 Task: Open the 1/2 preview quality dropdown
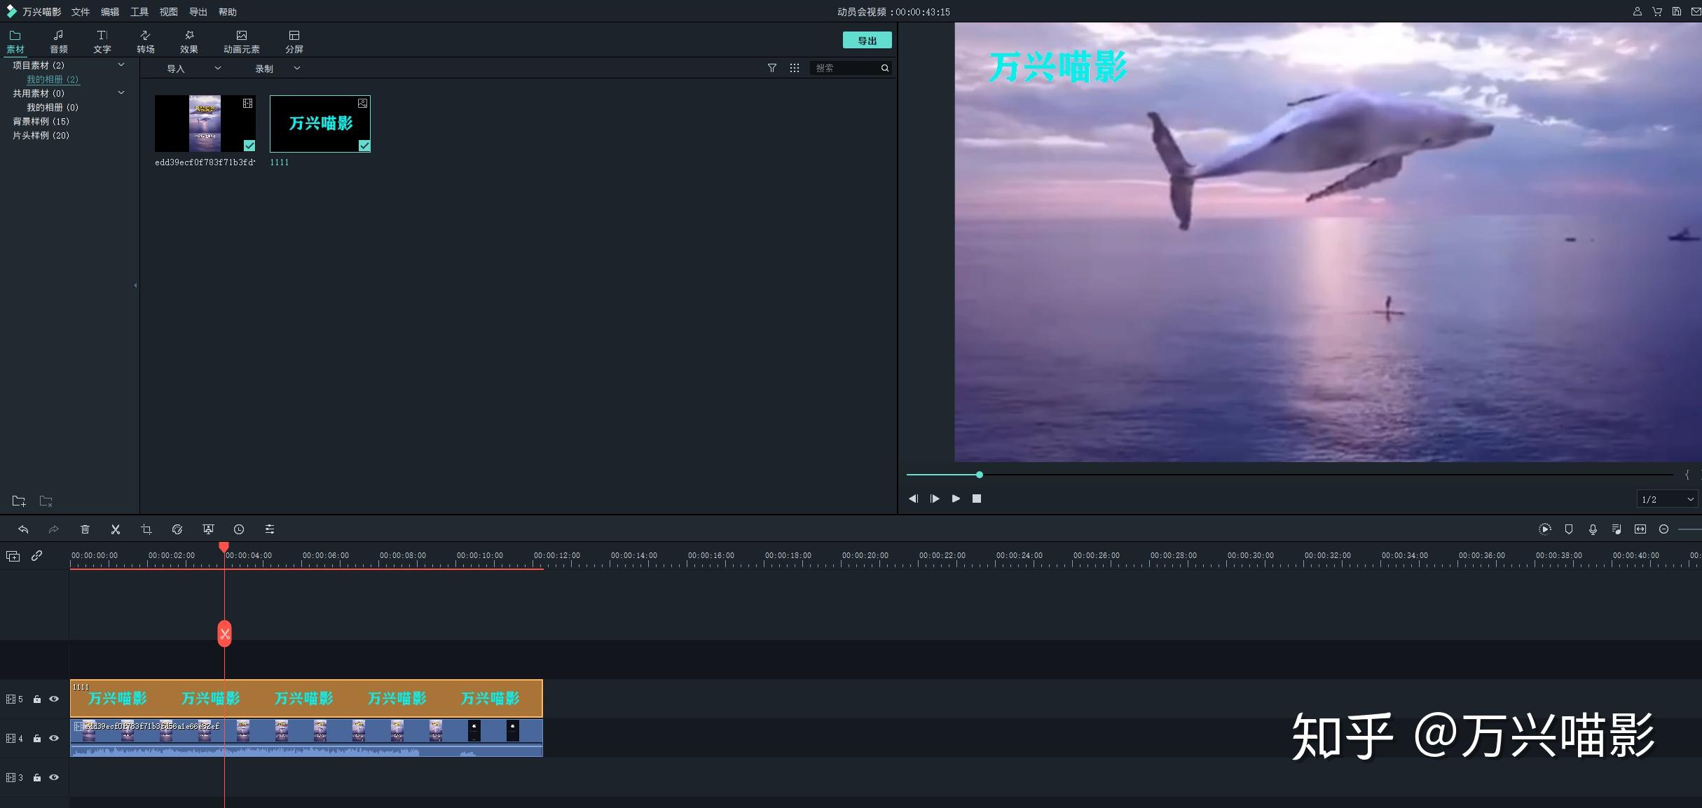point(1668,499)
